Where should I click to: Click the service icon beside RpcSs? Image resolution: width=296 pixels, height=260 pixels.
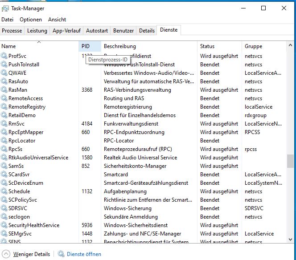(4, 149)
